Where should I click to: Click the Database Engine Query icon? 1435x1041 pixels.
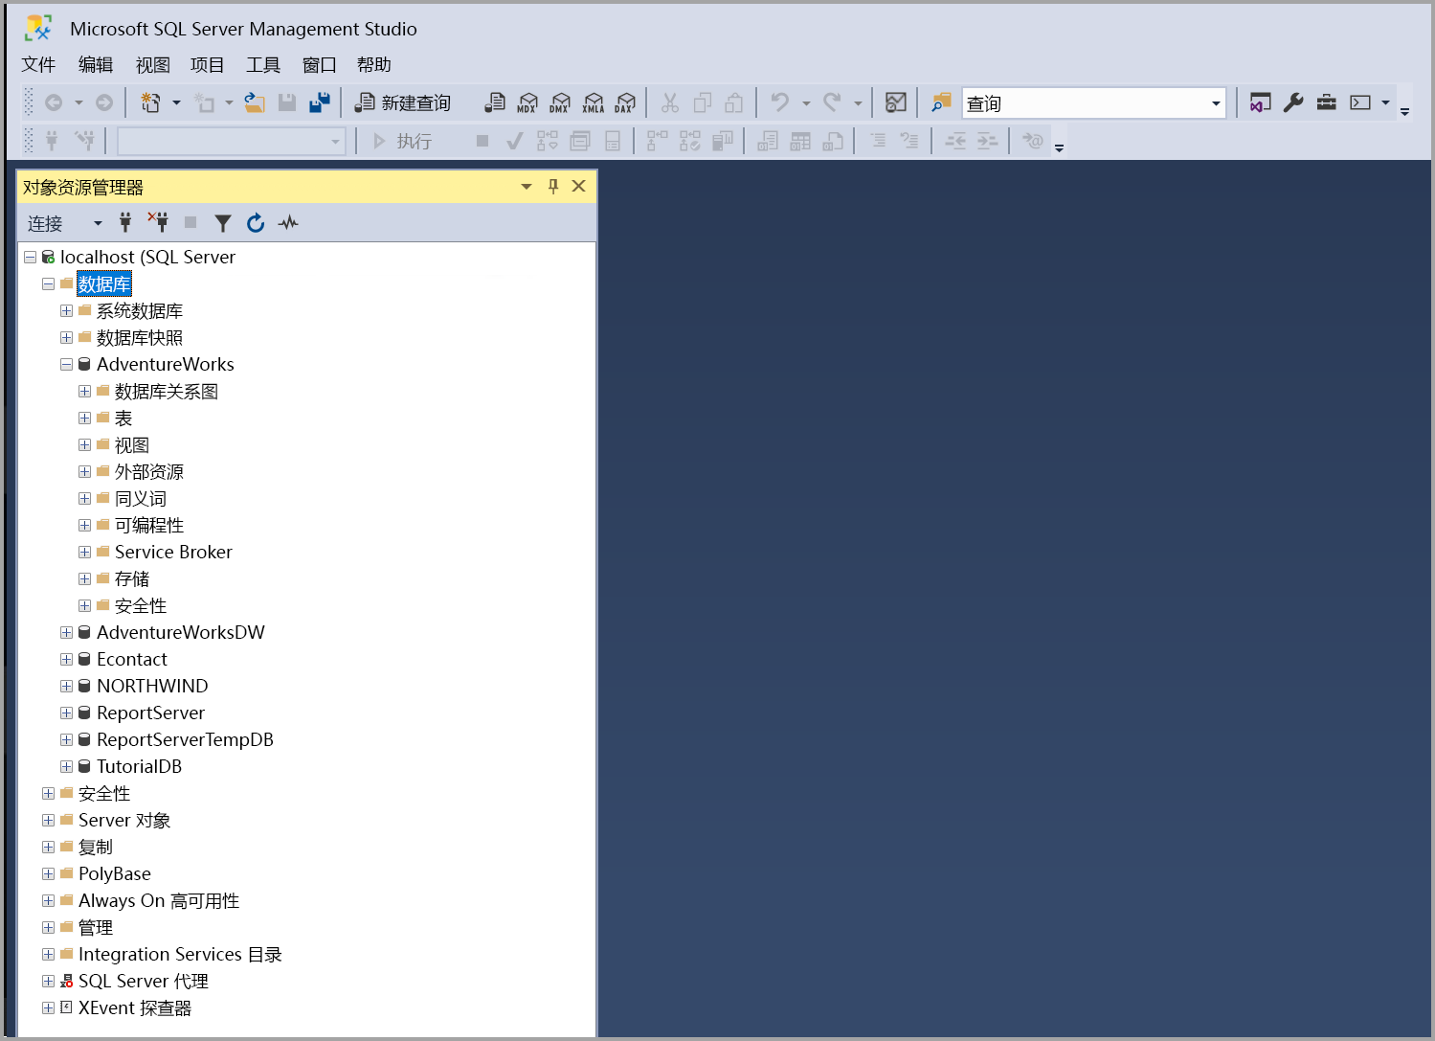tap(495, 102)
